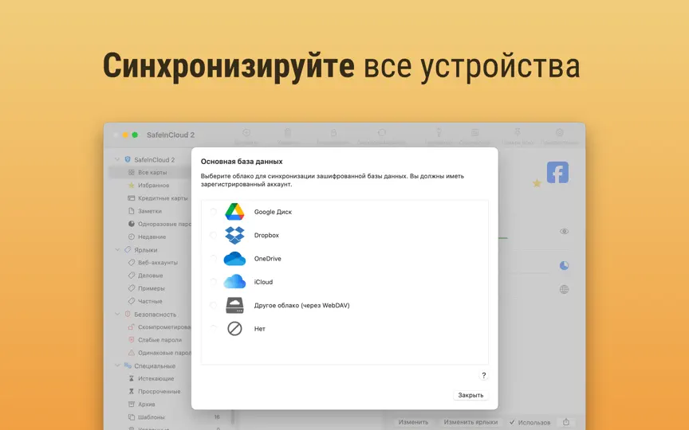Click the add (plus) toolbar icon
Viewport: 689px width, 430px height.
coord(246,132)
